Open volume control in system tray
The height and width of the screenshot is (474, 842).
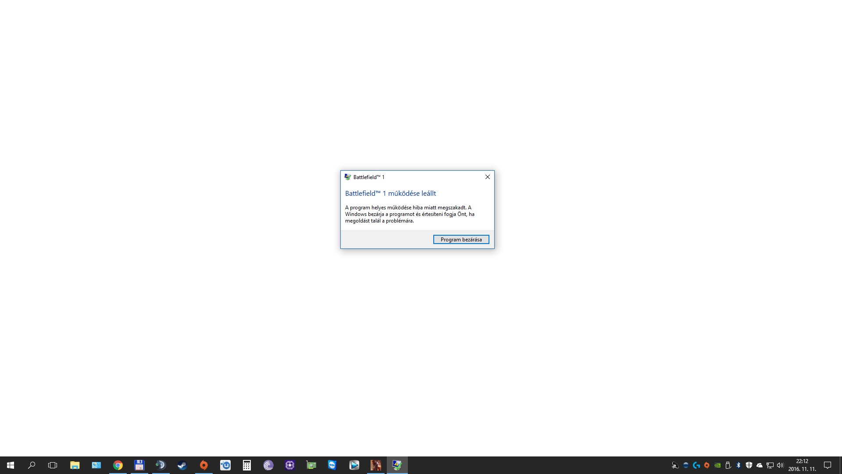click(x=780, y=465)
